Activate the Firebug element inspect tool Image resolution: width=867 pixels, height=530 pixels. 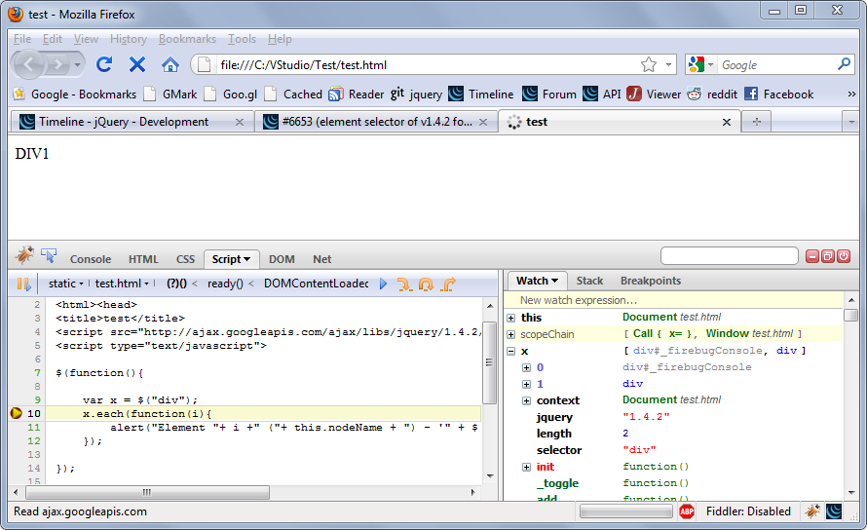click(49, 255)
